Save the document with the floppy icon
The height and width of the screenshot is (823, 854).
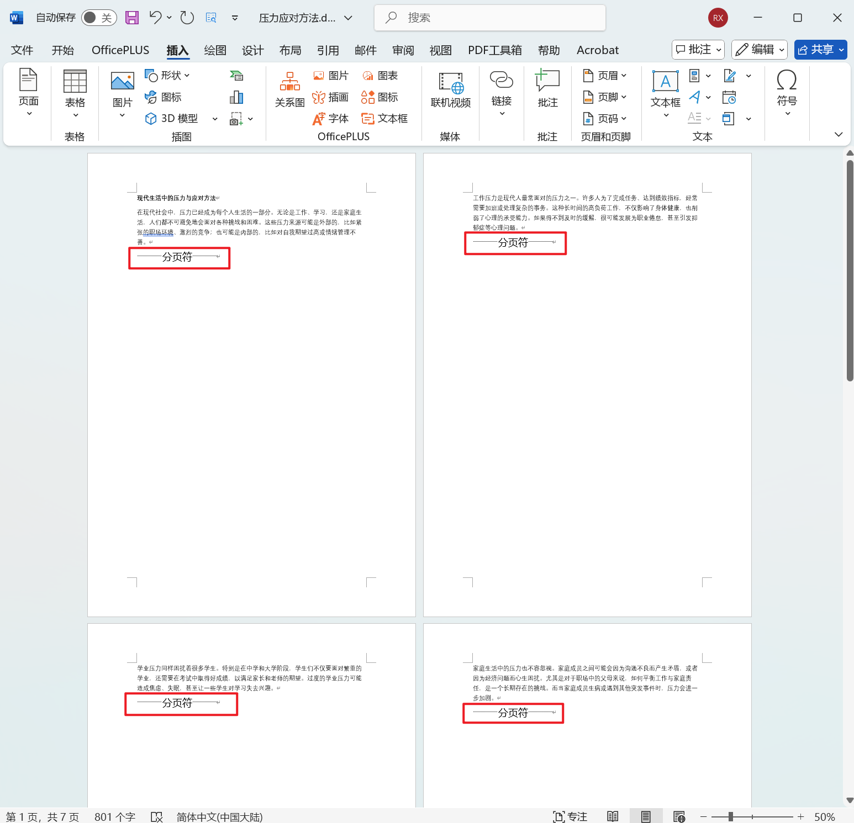tap(132, 18)
